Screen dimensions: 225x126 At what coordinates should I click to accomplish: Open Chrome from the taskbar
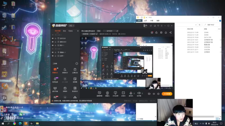pos(14,123)
